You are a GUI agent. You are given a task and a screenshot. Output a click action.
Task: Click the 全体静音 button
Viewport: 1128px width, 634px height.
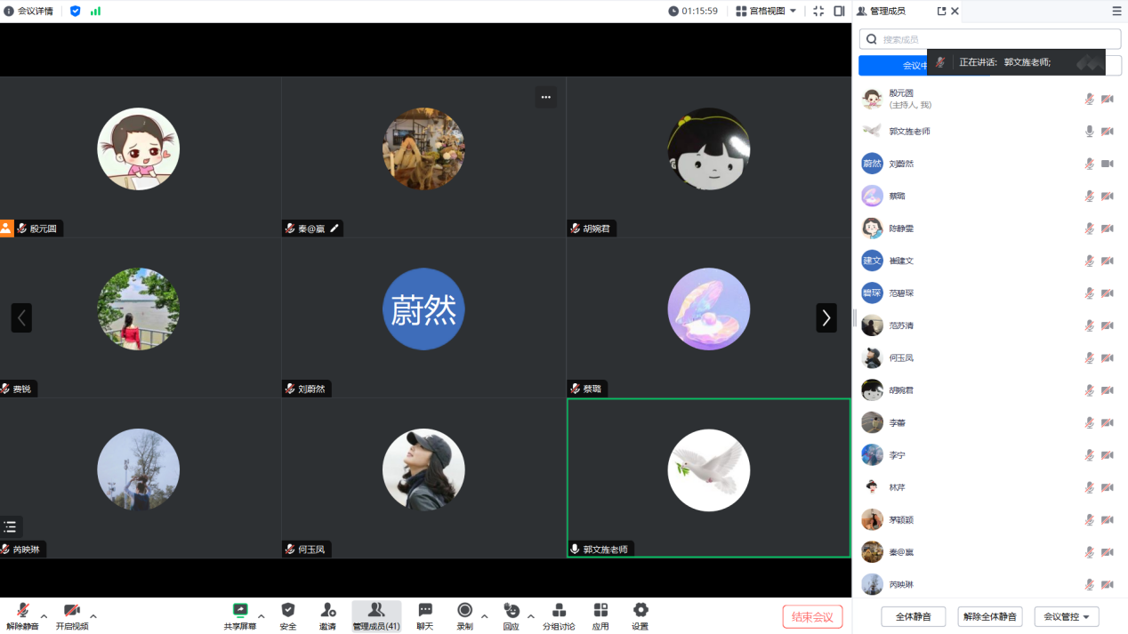point(913,616)
